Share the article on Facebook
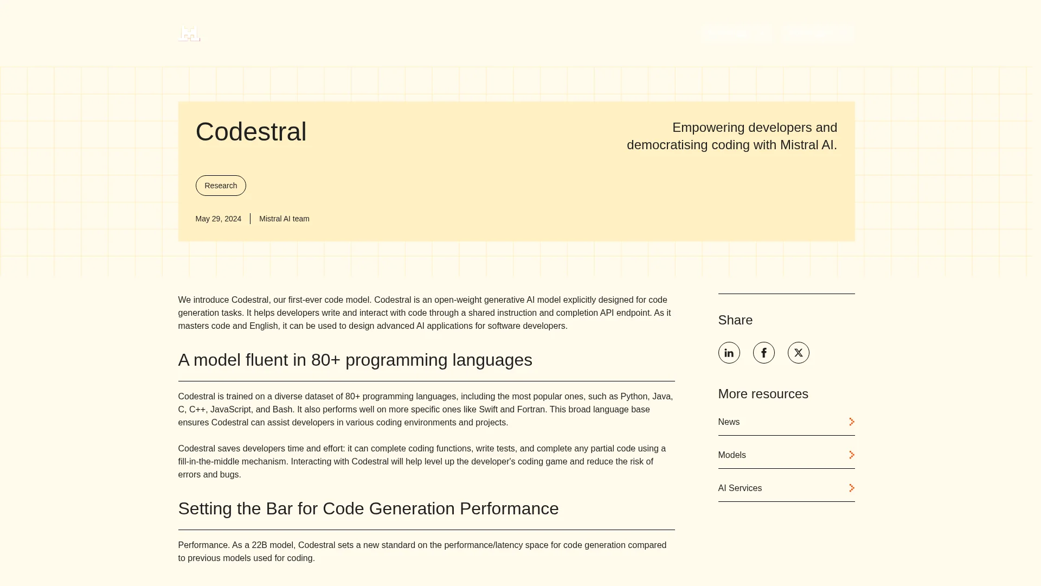Screen dimensions: 1041x586 point(763,353)
